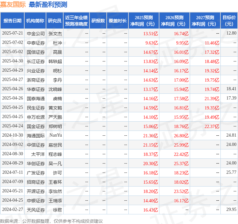Select the 民生证券 cell

coord(36,108)
